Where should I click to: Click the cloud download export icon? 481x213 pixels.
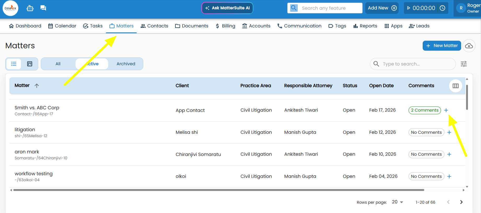pos(469,46)
